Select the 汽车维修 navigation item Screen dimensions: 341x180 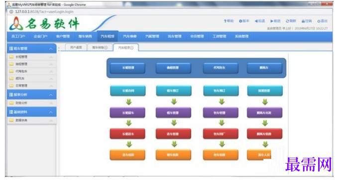coord(130,36)
